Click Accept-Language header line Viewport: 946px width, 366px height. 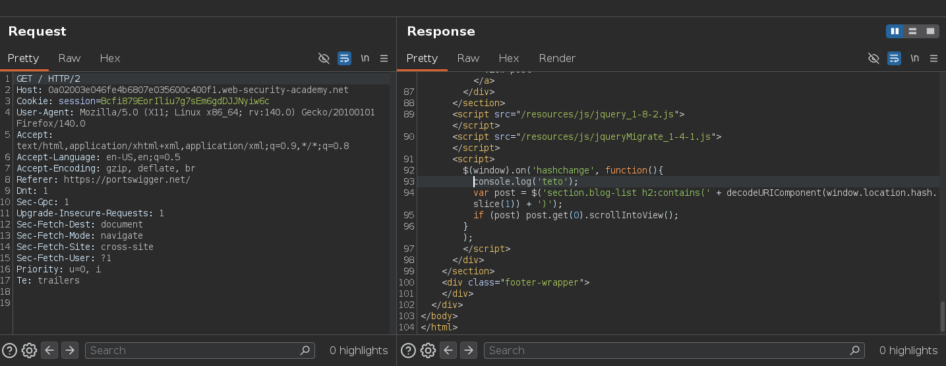(x=98, y=157)
